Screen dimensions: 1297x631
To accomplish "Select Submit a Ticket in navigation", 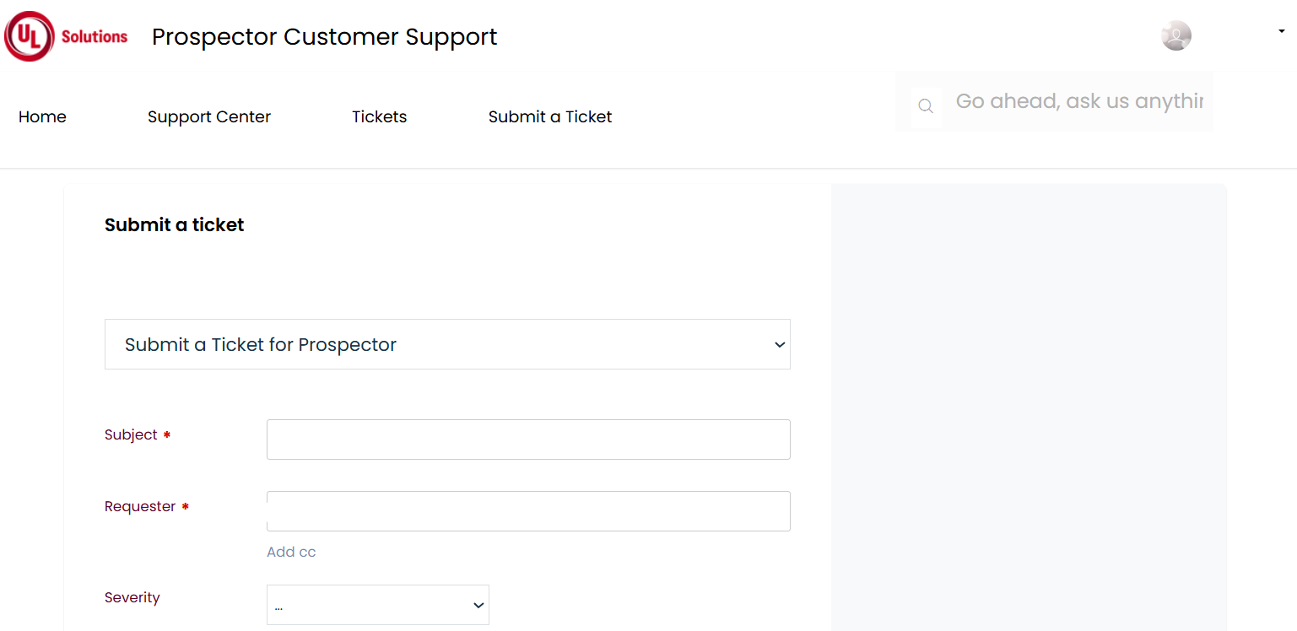I will pos(550,117).
